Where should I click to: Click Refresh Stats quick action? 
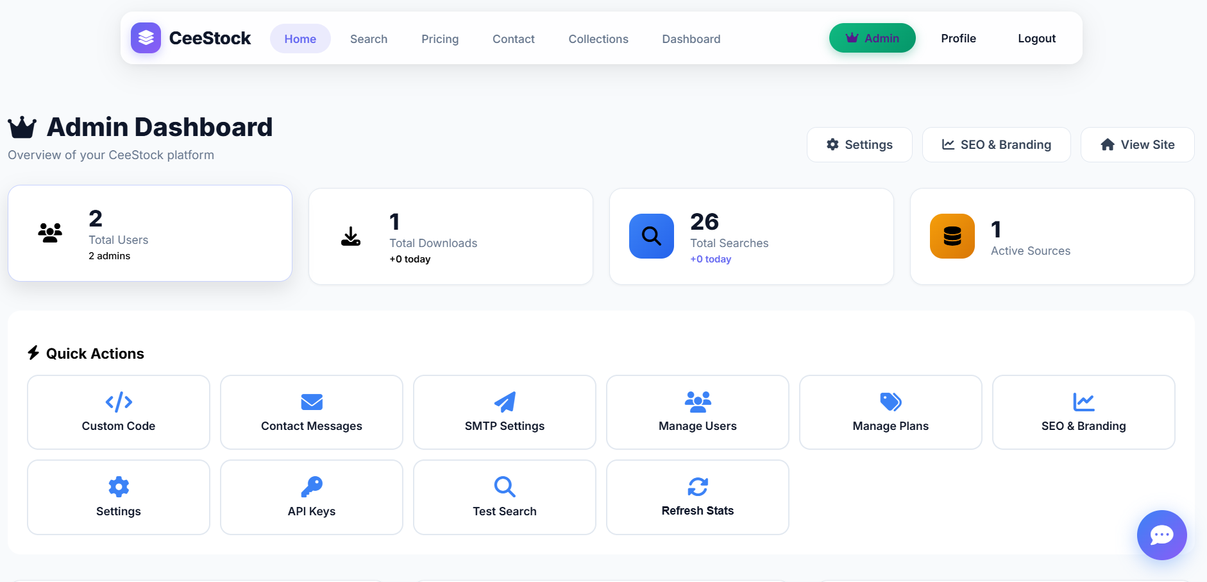698,497
